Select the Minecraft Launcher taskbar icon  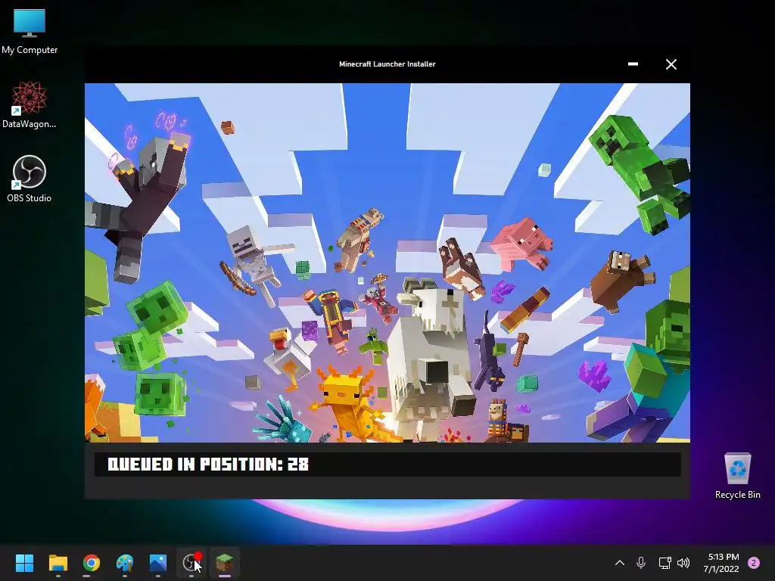click(224, 563)
